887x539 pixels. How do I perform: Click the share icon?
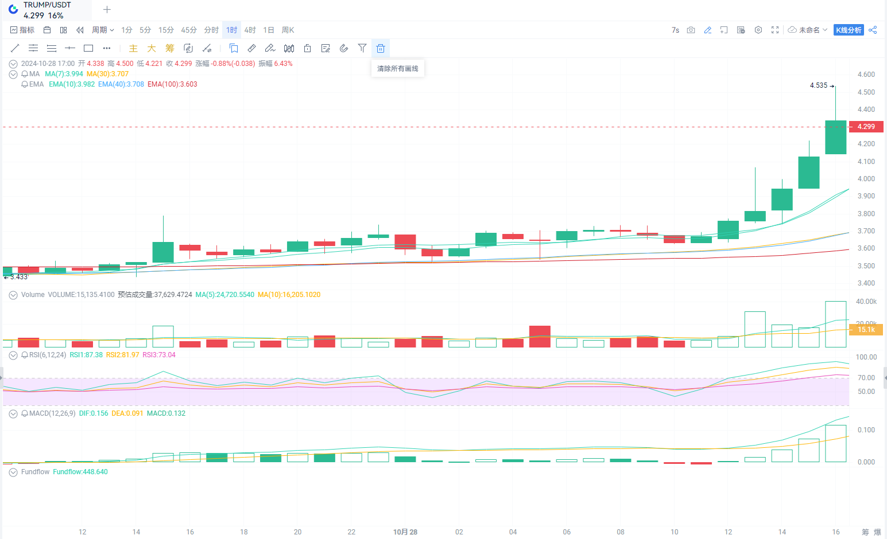[873, 30]
